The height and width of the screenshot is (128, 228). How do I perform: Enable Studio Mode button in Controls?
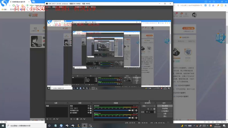tap(165, 111)
